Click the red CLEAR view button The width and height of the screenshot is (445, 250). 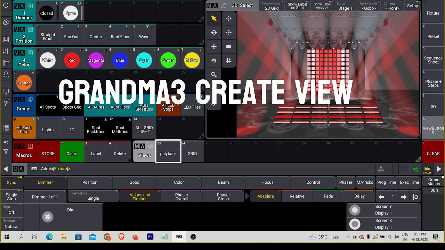pyautogui.click(x=433, y=151)
